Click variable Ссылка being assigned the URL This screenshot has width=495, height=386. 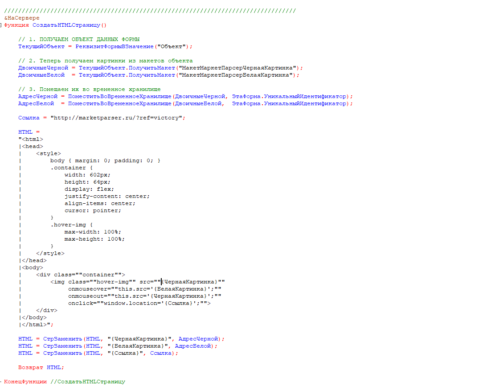pos(29,118)
